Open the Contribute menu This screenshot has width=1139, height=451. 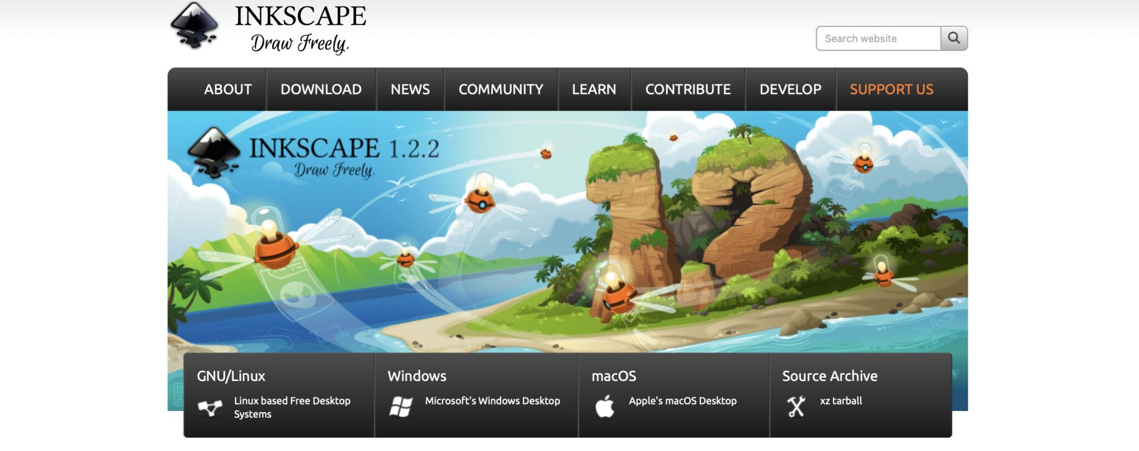click(688, 90)
